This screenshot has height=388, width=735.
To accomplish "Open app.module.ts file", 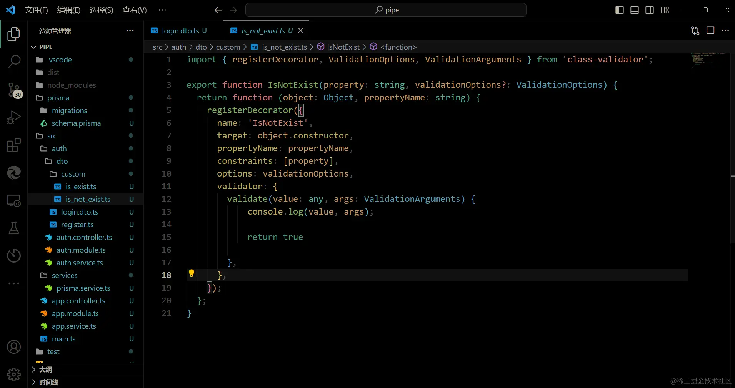I will point(85,313).
